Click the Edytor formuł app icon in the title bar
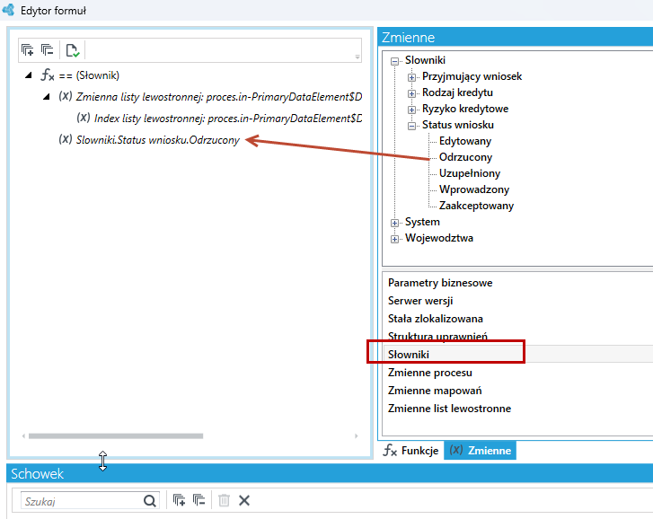653x519 pixels. 8,10
